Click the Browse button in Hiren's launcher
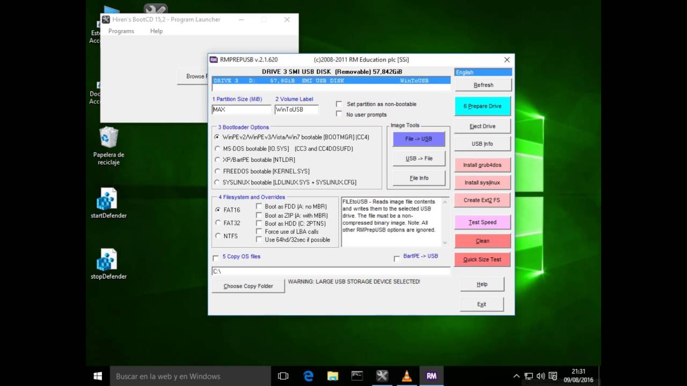This screenshot has width=687, height=386. 193,76
